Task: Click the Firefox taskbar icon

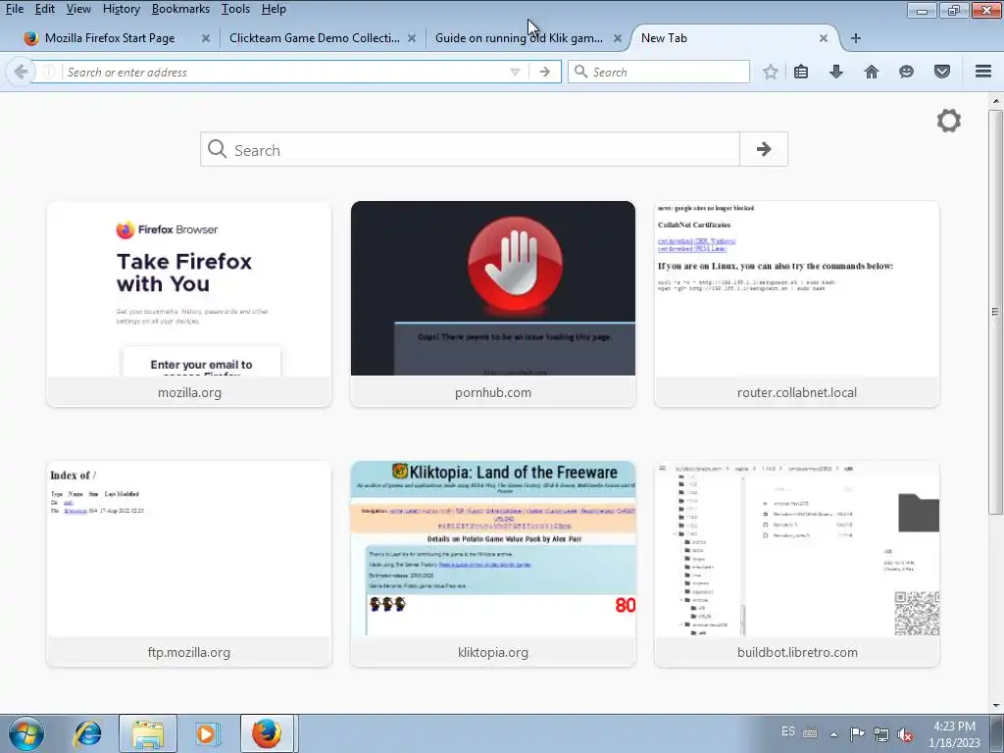Action: (267, 733)
